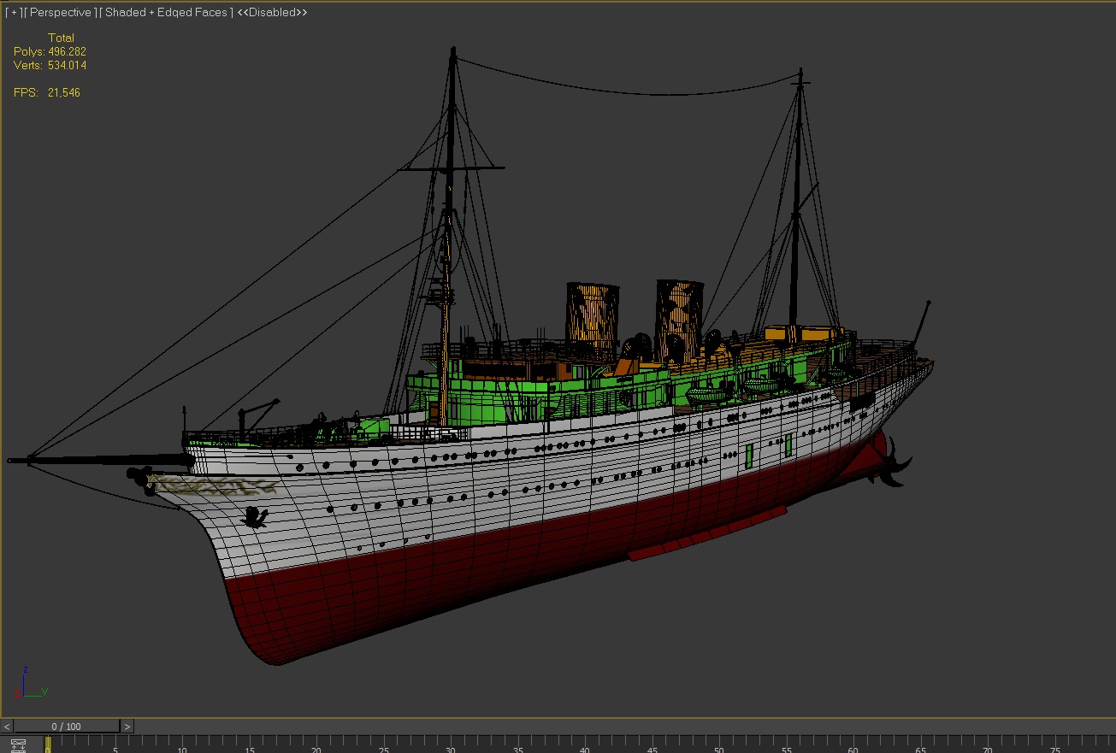Open the [+] viewport general menu
Image resolution: width=1116 pixels, height=753 pixels.
pyautogui.click(x=13, y=13)
